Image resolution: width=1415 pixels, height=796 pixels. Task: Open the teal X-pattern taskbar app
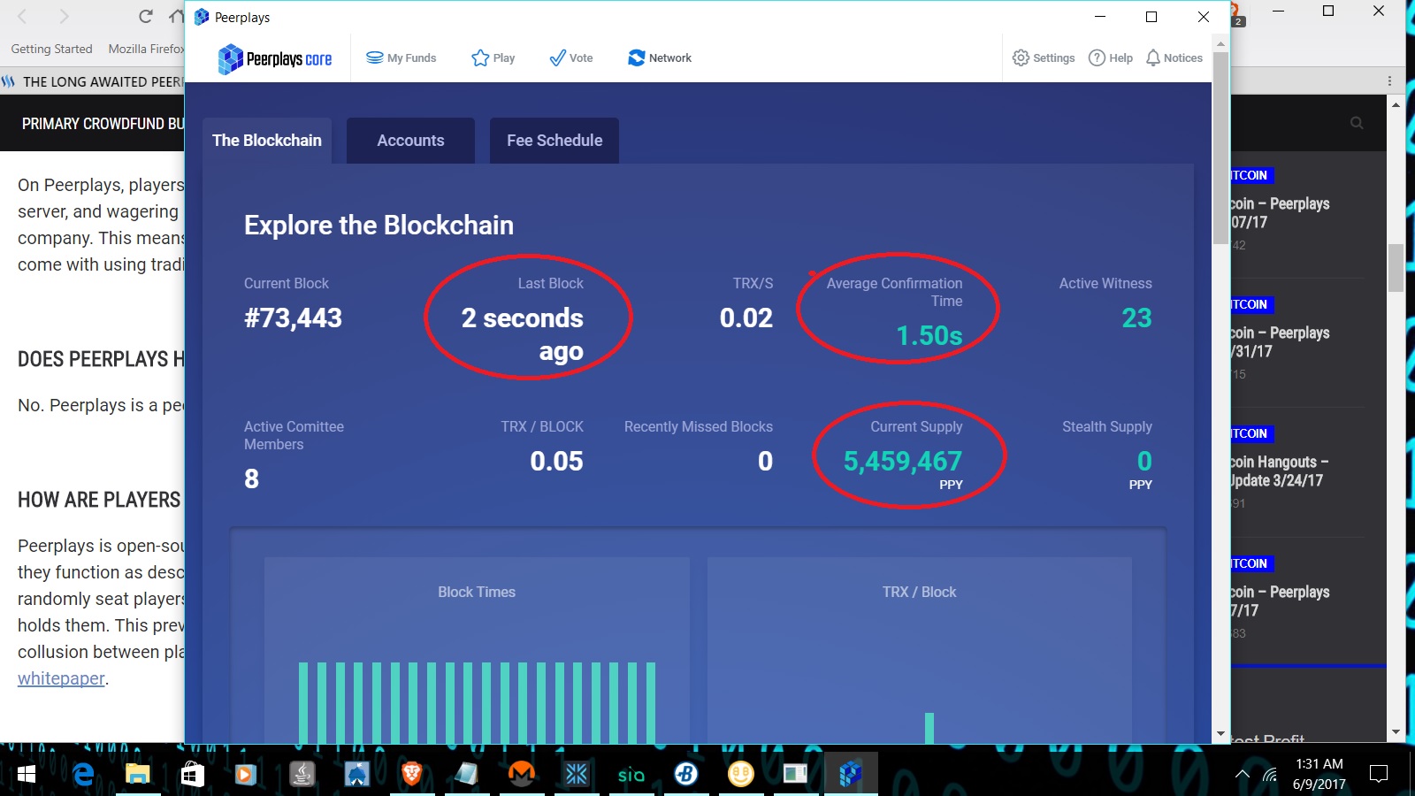[x=577, y=775]
